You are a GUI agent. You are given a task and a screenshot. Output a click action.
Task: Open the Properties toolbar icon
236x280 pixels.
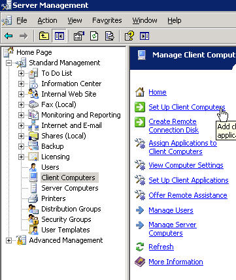79,36
